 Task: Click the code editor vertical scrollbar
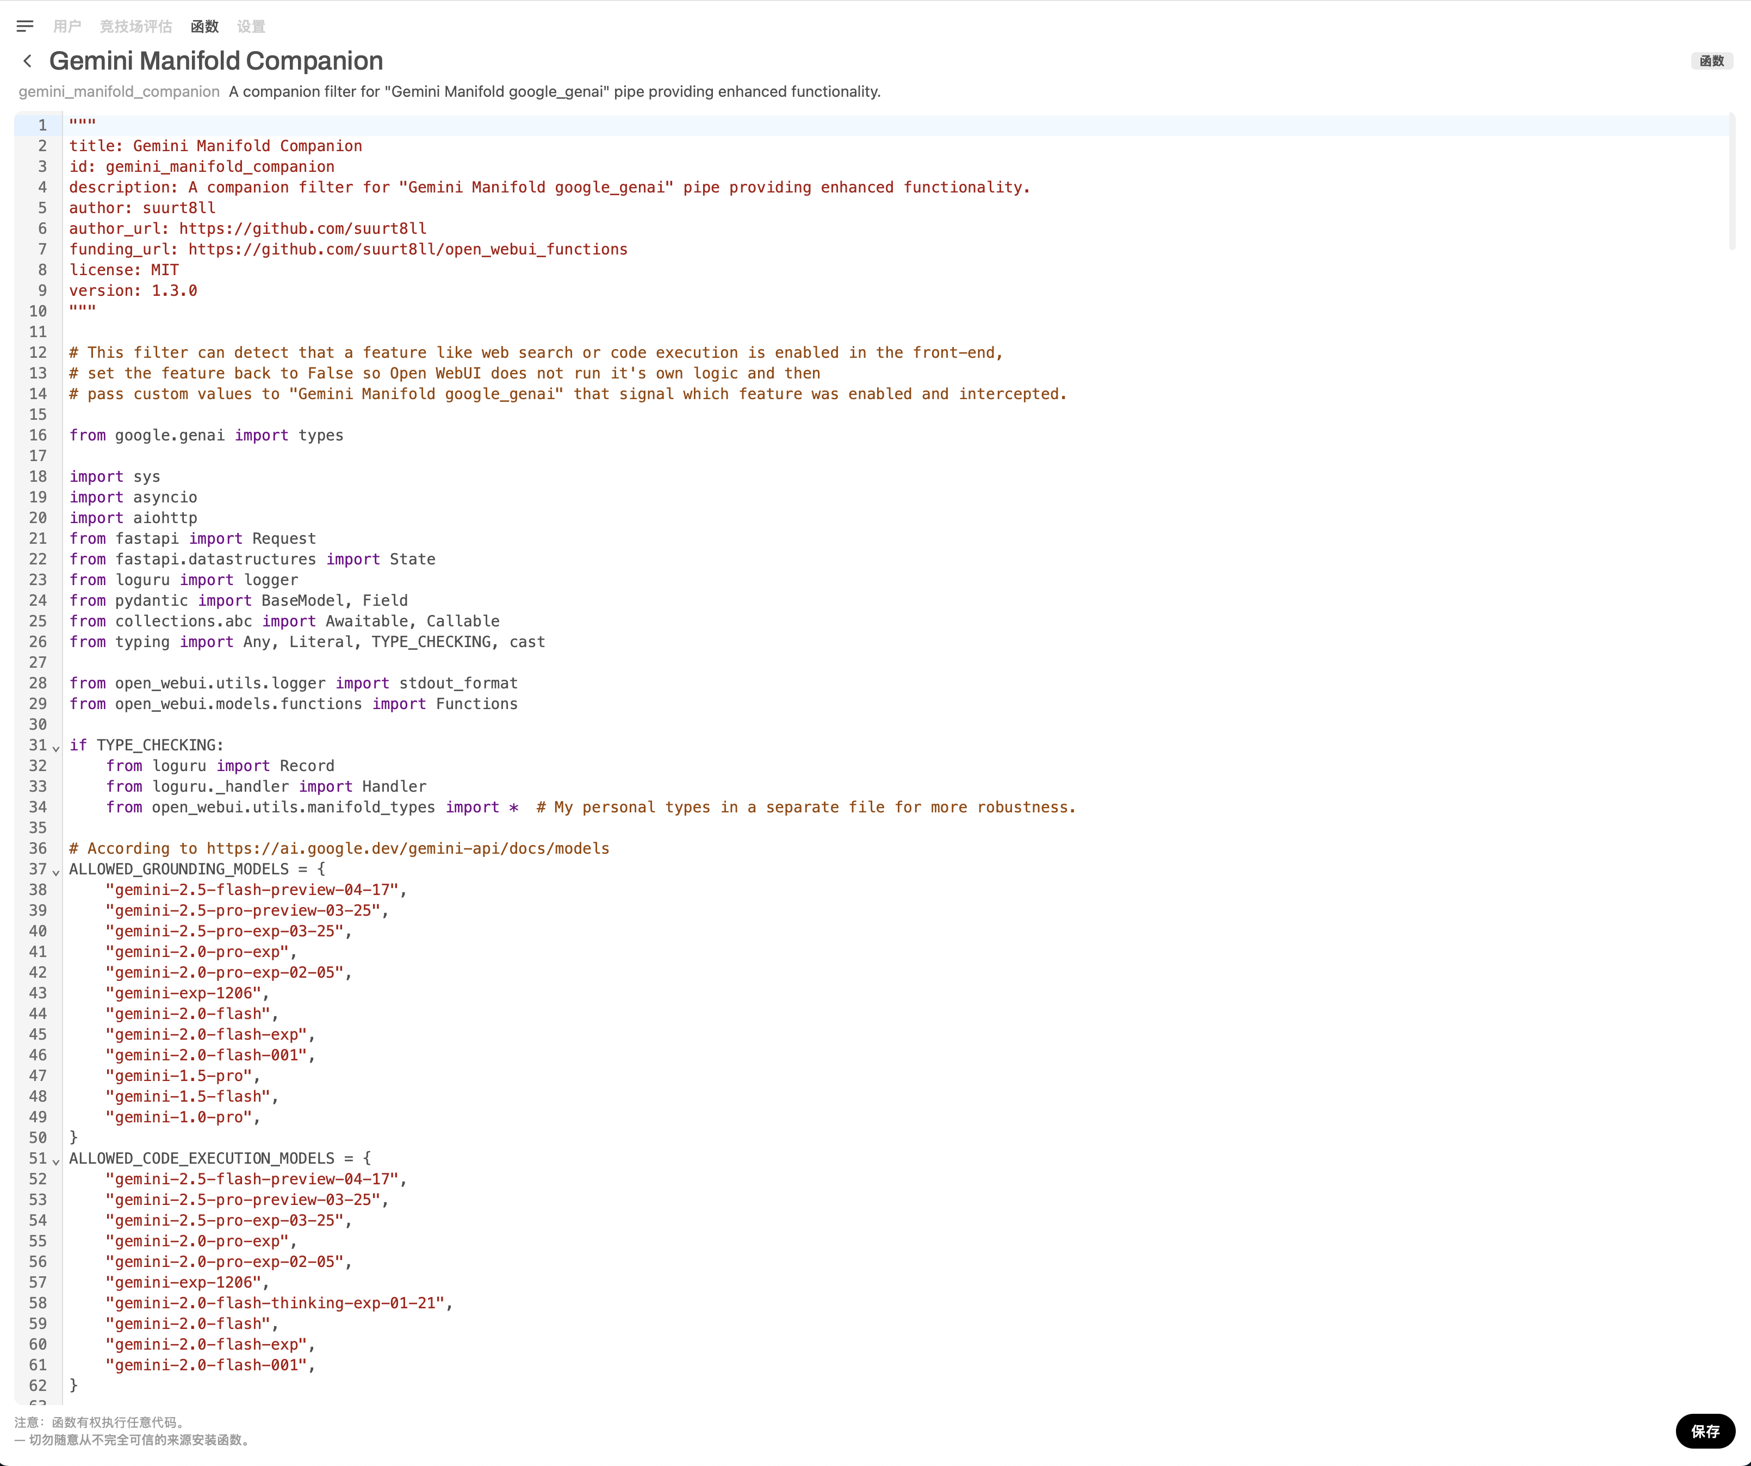[1732, 181]
